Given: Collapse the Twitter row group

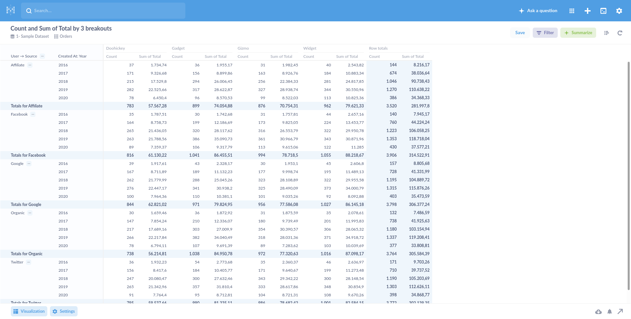Looking at the screenshot, I should [x=29, y=262].
